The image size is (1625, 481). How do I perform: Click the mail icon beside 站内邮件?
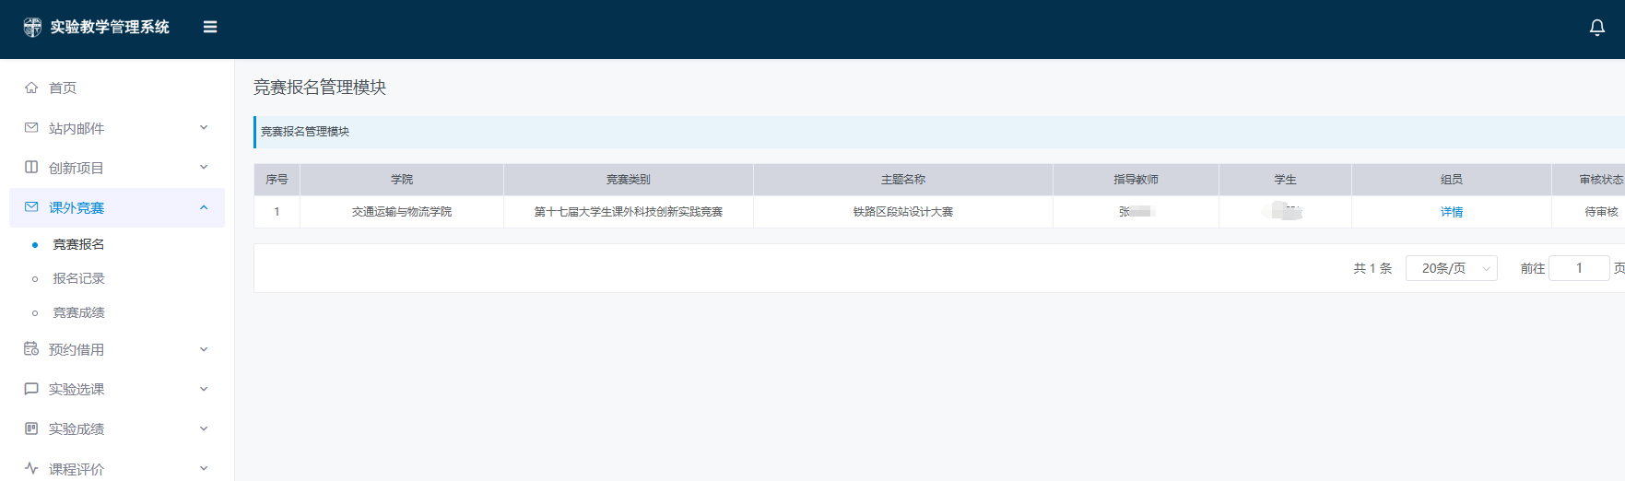pyautogui.click(x=31, y=128)
